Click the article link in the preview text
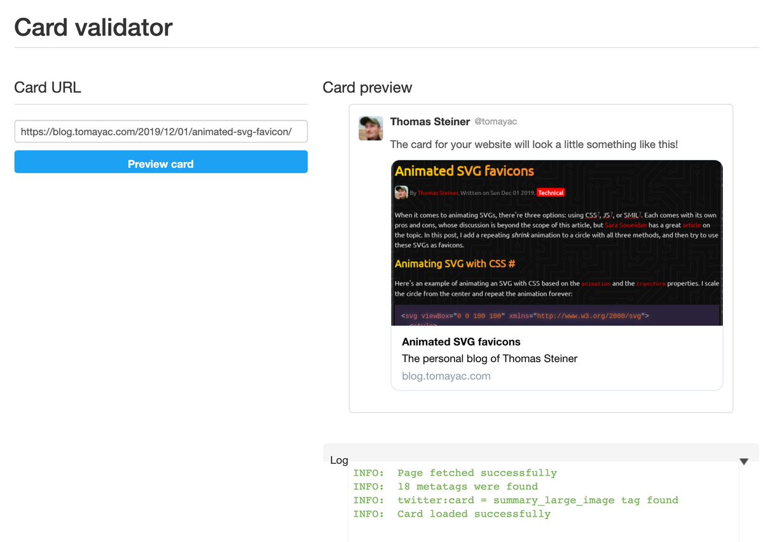This screenshot has height=542, width=763. pos(691,224)
